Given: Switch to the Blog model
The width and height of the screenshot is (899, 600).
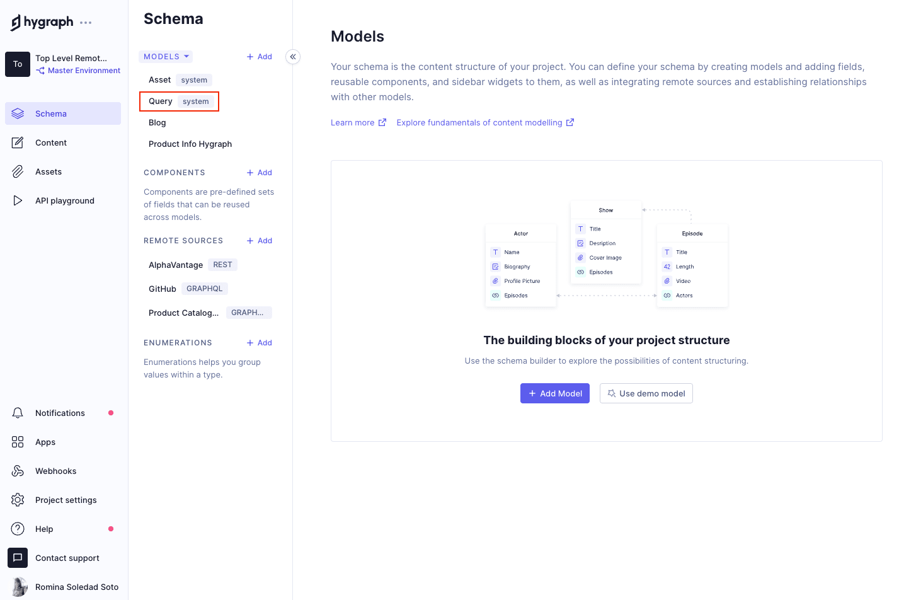Looking at the screenshot, I should pyautogui.click(x=157, y=122).
